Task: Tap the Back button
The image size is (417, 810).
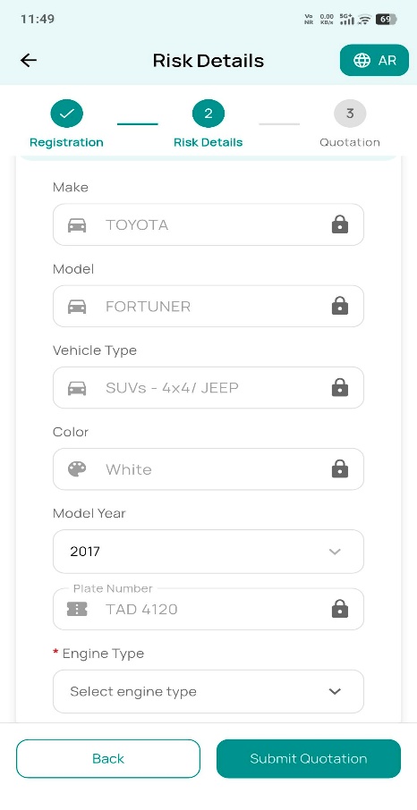Action: tap(108, 758)
